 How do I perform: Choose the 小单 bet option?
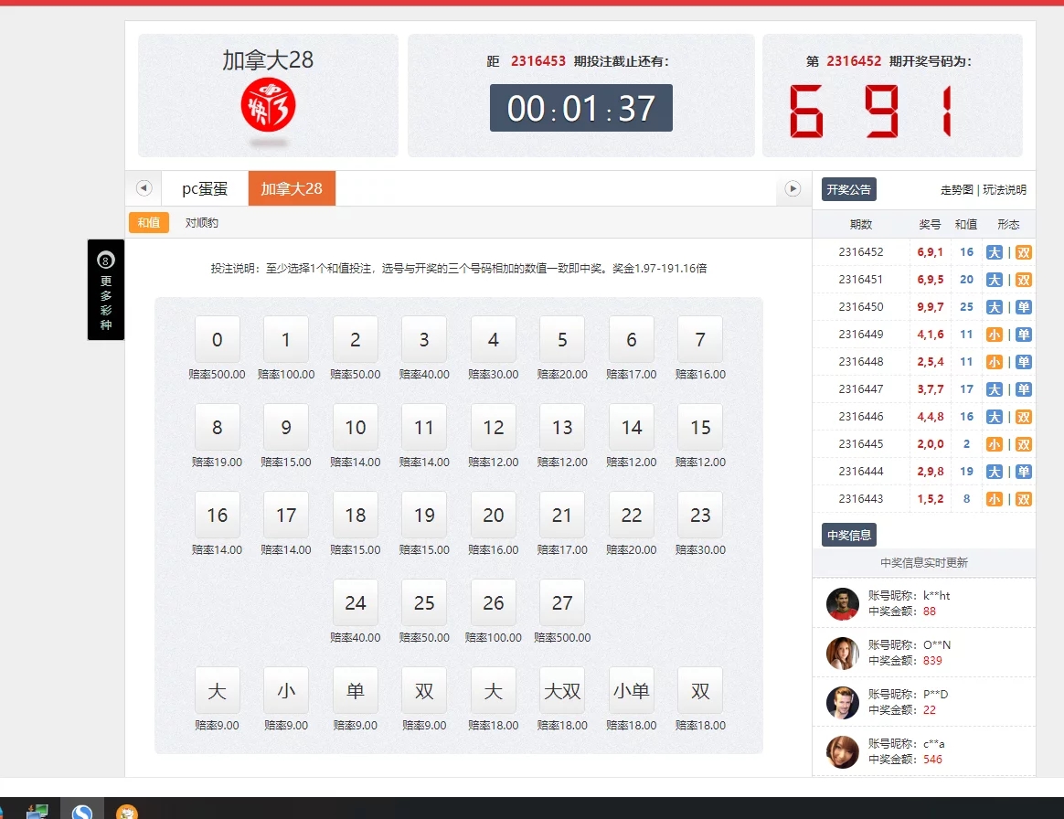click(x=631, y=691)
